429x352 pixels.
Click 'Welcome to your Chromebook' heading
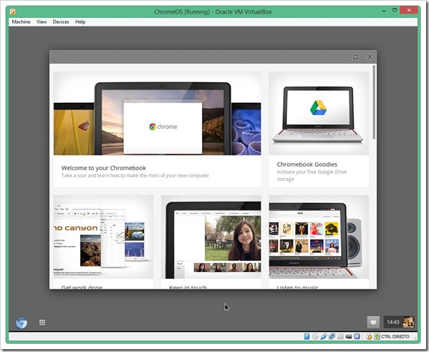click(x=103, y=168)
